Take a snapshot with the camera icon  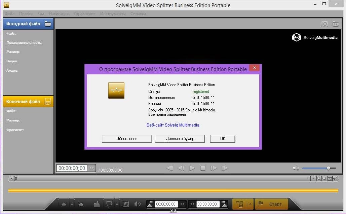pos(324,24)
